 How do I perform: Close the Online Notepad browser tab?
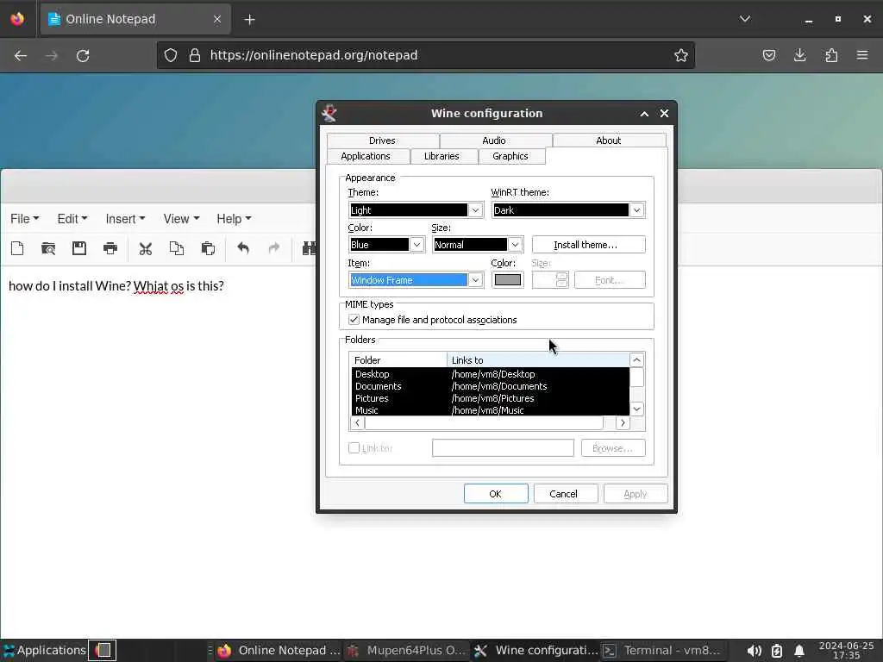[x=217, y=19]
